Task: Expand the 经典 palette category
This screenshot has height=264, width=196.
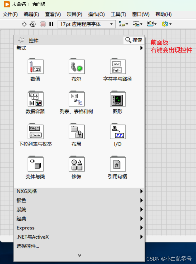Action: [x=79, y=219]
